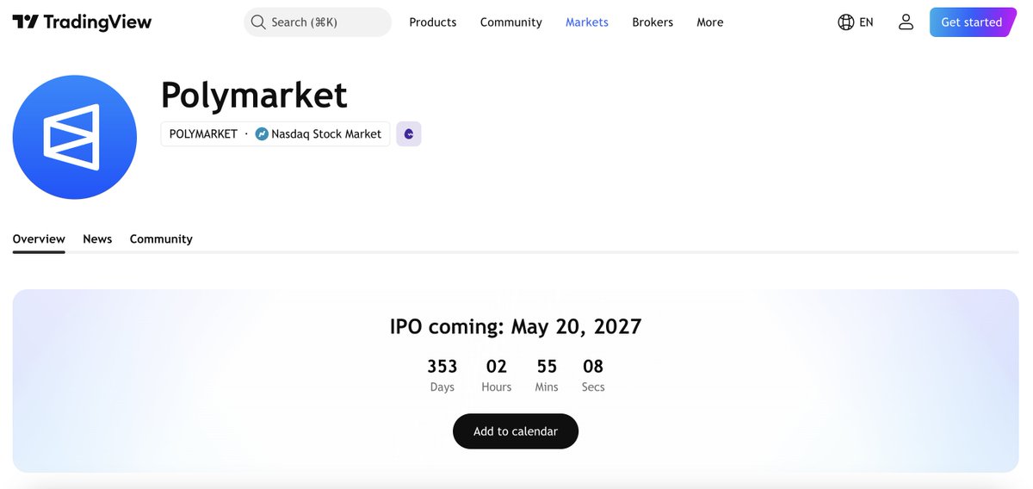Open the globe language icon
The width and height of the screenshot is (1033, 489).
(846, 22)
